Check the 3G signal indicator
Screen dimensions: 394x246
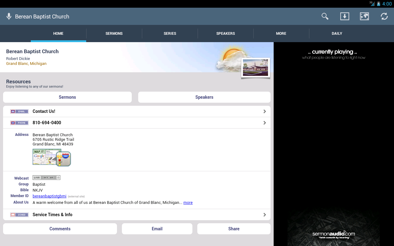(372, 4)
